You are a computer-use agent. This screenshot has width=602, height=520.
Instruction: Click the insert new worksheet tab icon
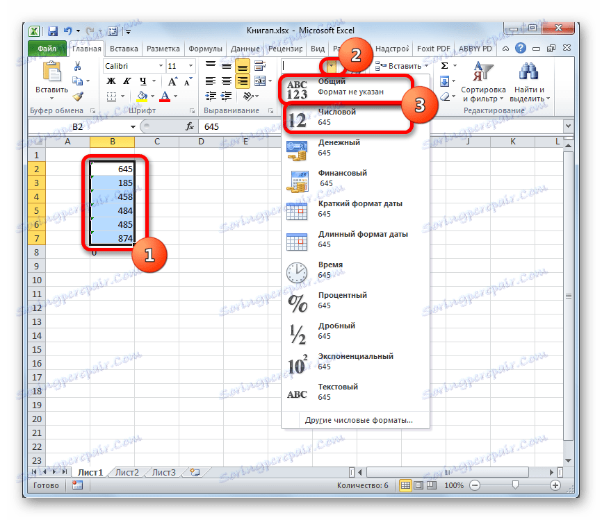pyautogui.click(x=195, y=472)
